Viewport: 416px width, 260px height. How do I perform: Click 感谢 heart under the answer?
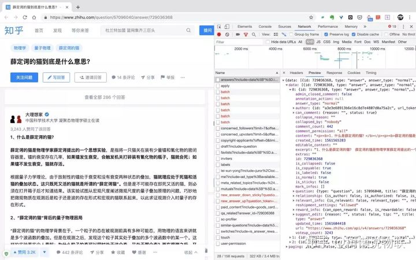[x=139, y=252]
